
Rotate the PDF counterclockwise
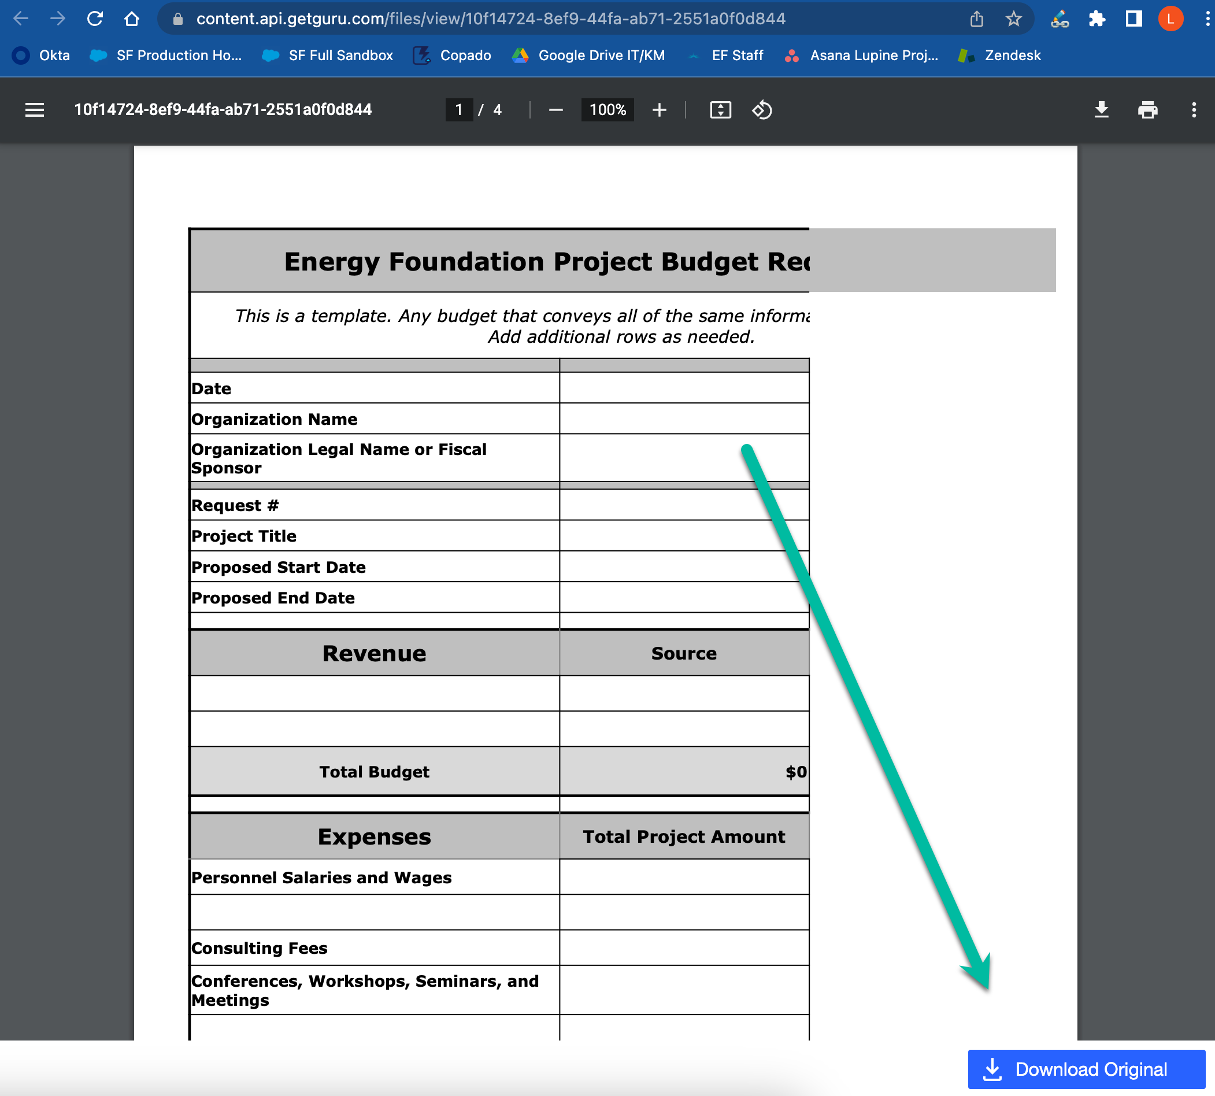click(x=762, y=110)
